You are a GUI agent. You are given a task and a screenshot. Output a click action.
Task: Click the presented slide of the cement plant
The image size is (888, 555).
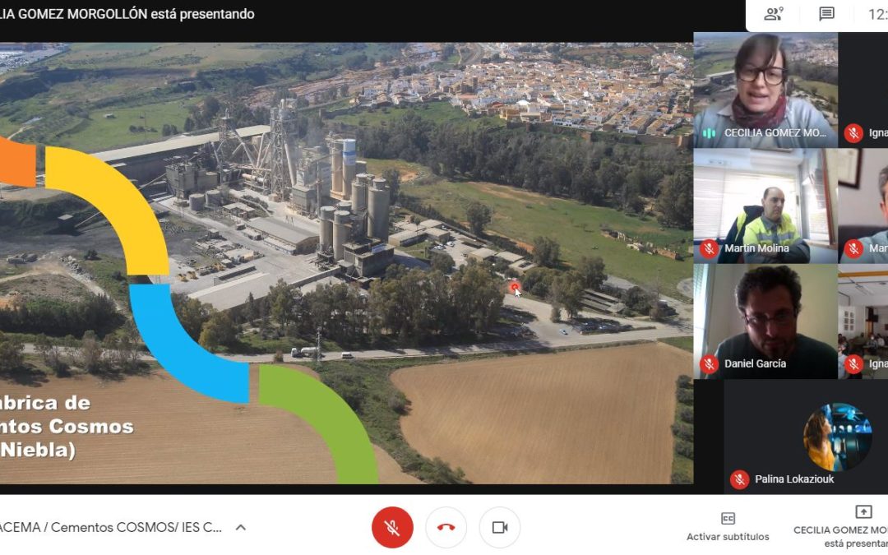[346, 263]
